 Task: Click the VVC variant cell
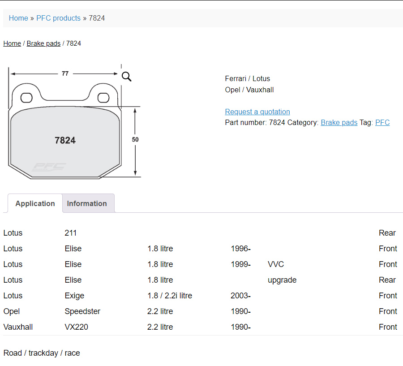275,264
